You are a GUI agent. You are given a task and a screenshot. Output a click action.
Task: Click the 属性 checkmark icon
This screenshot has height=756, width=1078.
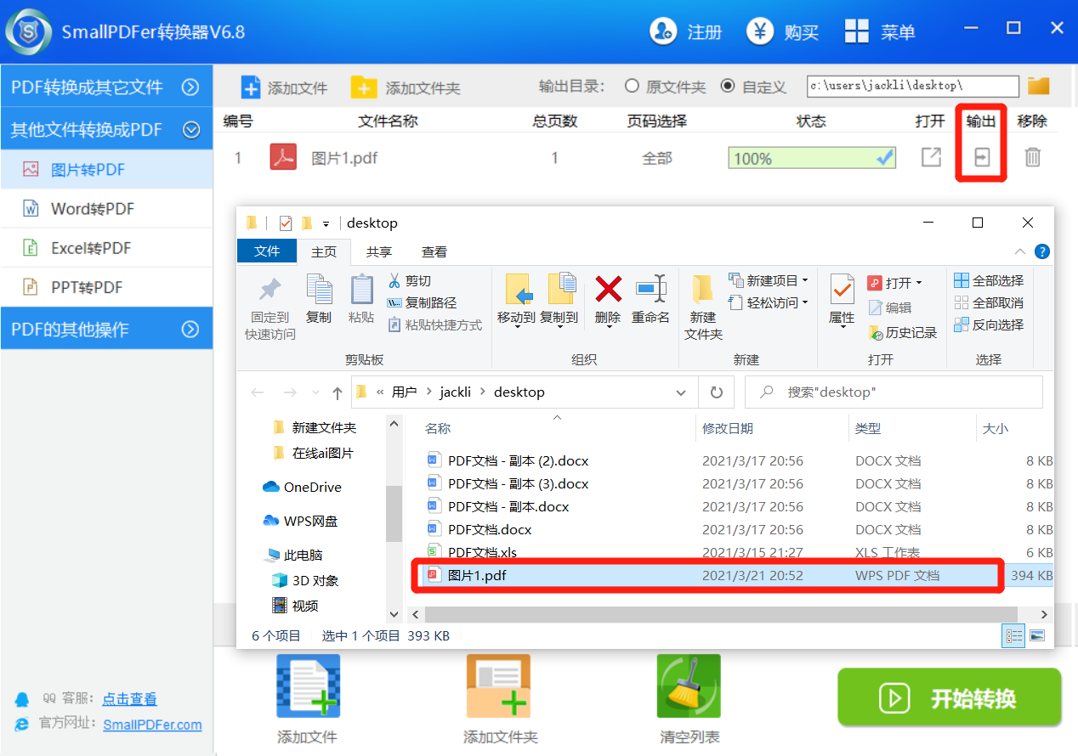pyautogui.click(x=842, y=289)
